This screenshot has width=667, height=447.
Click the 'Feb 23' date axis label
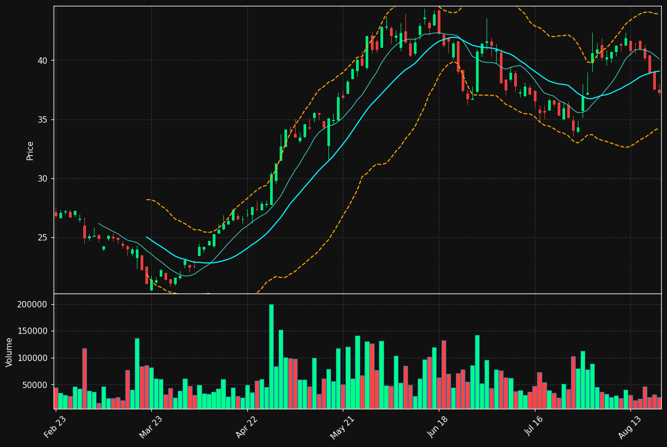tap(55, 427)
